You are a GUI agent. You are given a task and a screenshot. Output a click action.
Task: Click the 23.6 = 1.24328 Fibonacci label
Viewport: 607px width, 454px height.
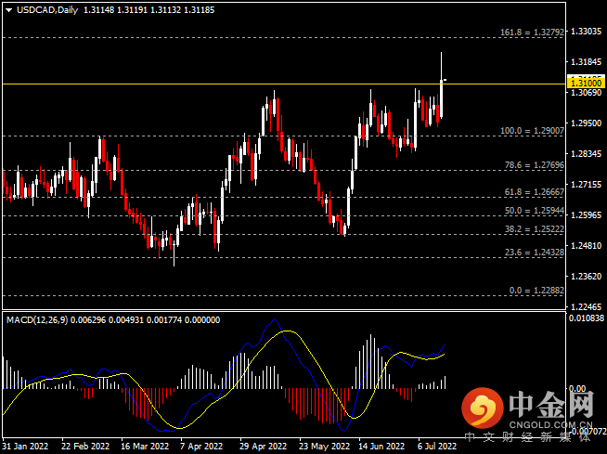[535, 253]
